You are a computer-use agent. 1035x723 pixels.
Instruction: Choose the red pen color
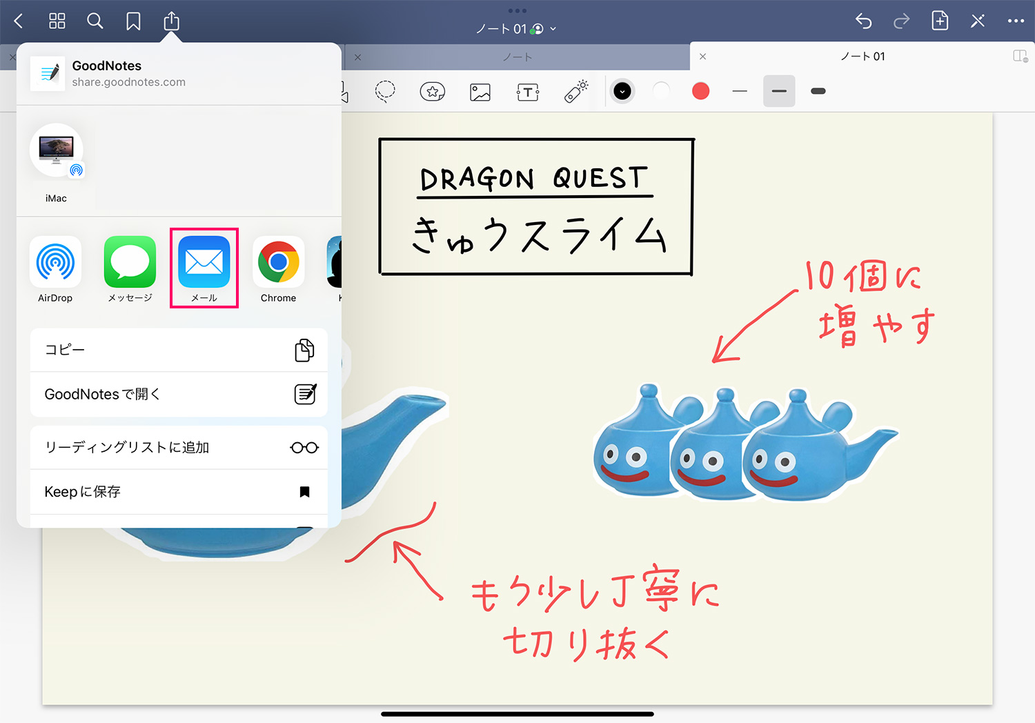click(x=701, y=91)
